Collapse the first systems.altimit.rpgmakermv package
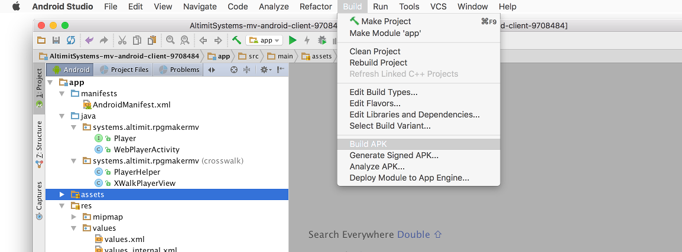 point(73,127)
